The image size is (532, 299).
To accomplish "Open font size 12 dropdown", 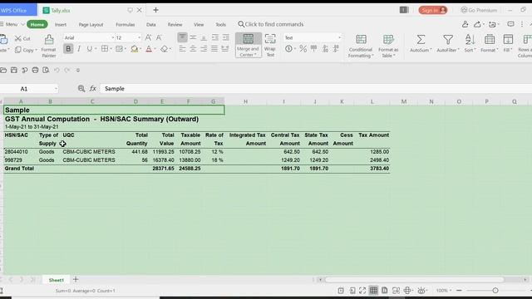I will click(139, 37).
